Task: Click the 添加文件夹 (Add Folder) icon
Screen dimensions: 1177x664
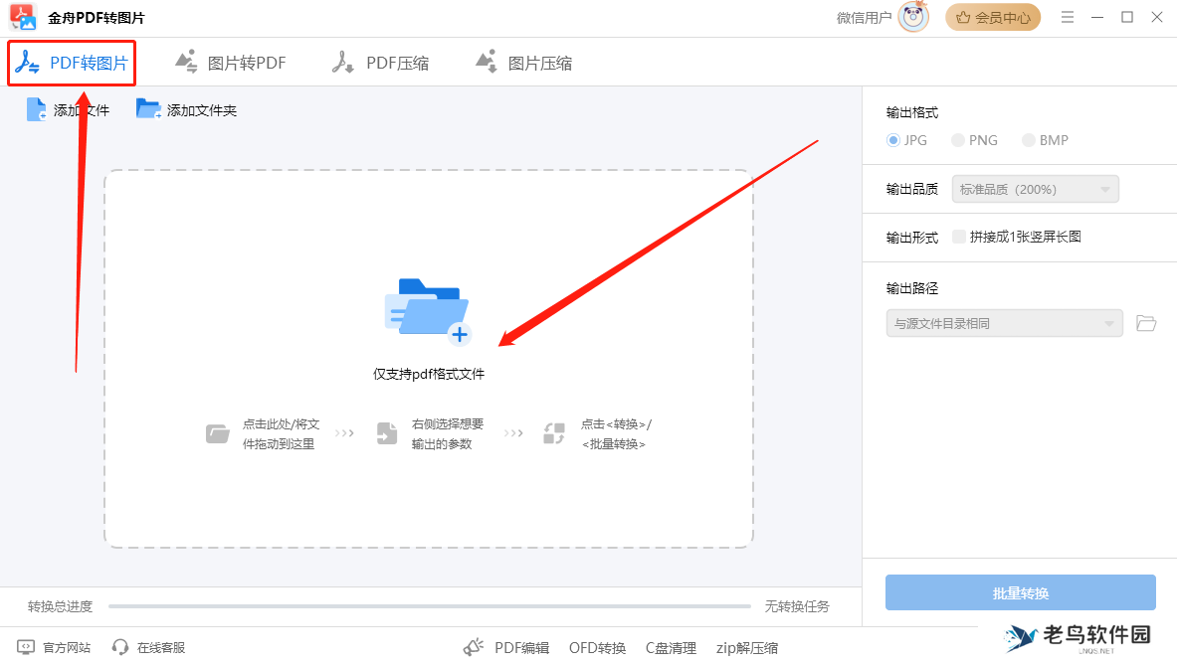Action: coord(149,108)
